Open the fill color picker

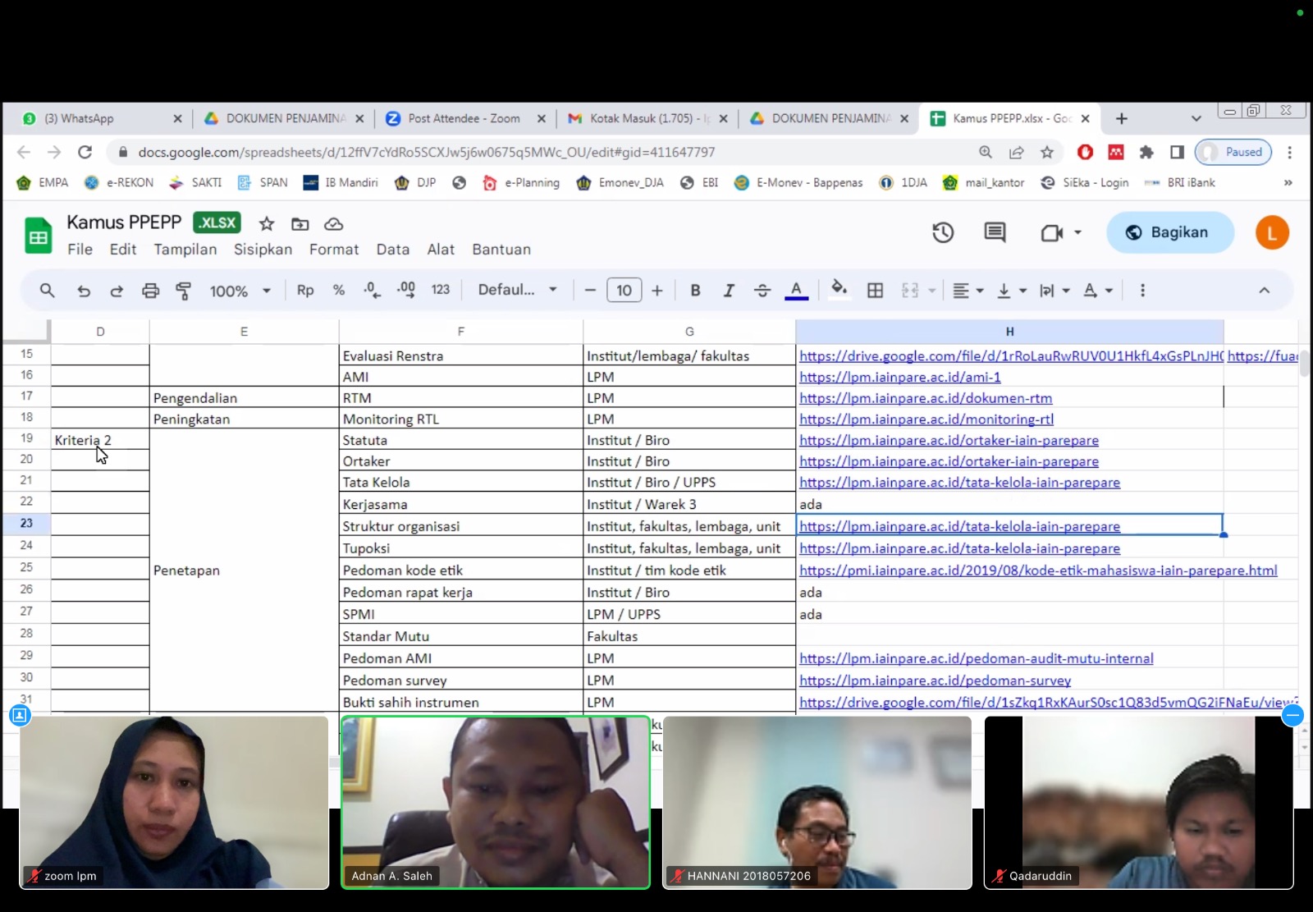(x=839, y=290)
